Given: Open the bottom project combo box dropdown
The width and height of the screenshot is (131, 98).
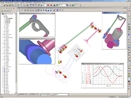Looking at the screenshot, I should (68, 94).
